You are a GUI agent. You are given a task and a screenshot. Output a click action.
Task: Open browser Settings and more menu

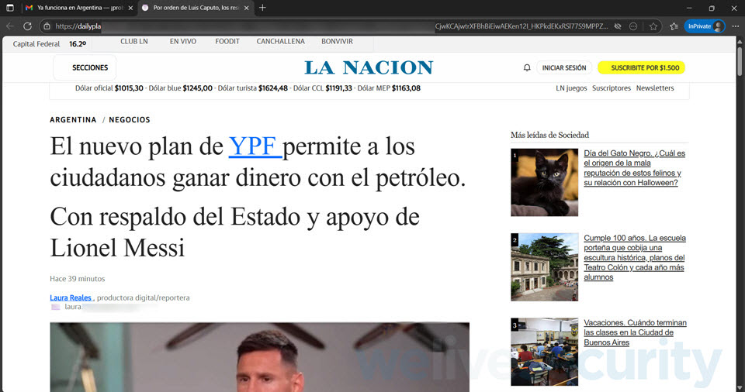tap(736, 26)
